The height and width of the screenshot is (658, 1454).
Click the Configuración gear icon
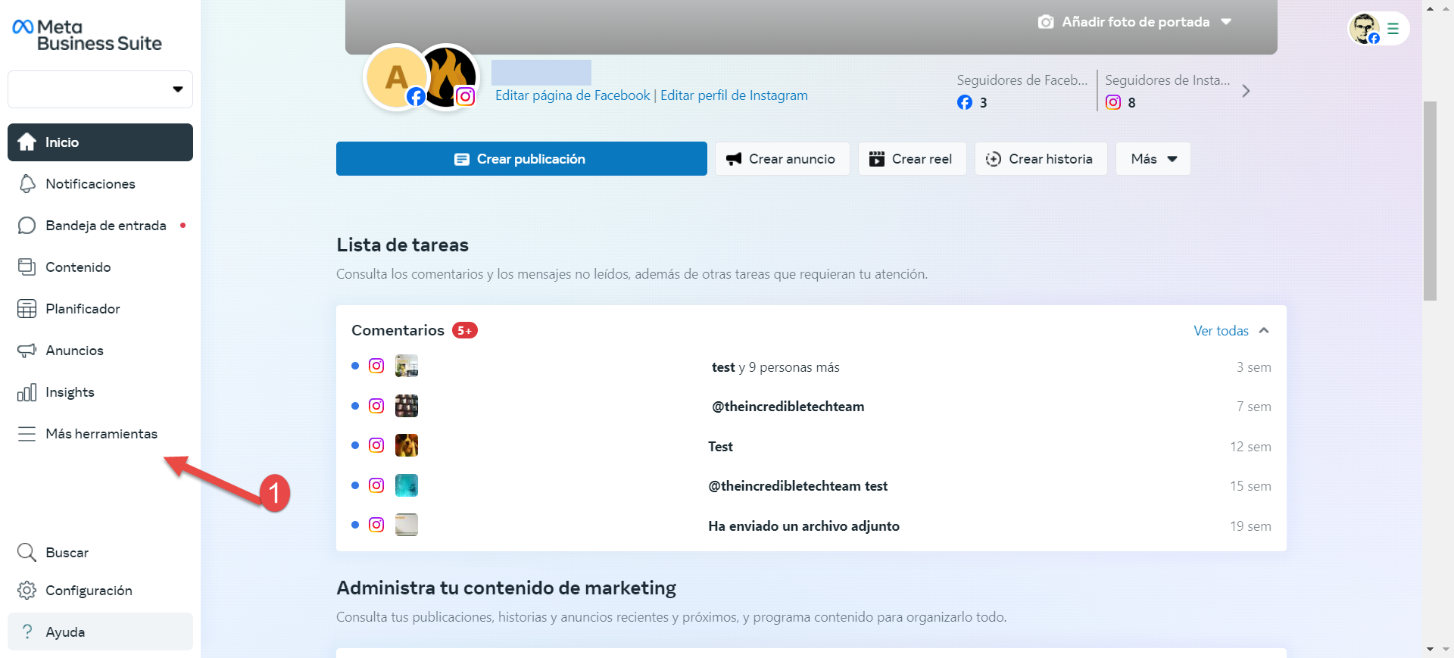click(x=27, y=591)
